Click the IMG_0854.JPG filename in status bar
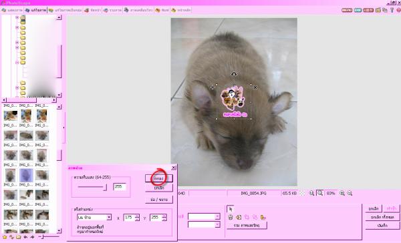 pyautogui.click(x=253, y=194)
